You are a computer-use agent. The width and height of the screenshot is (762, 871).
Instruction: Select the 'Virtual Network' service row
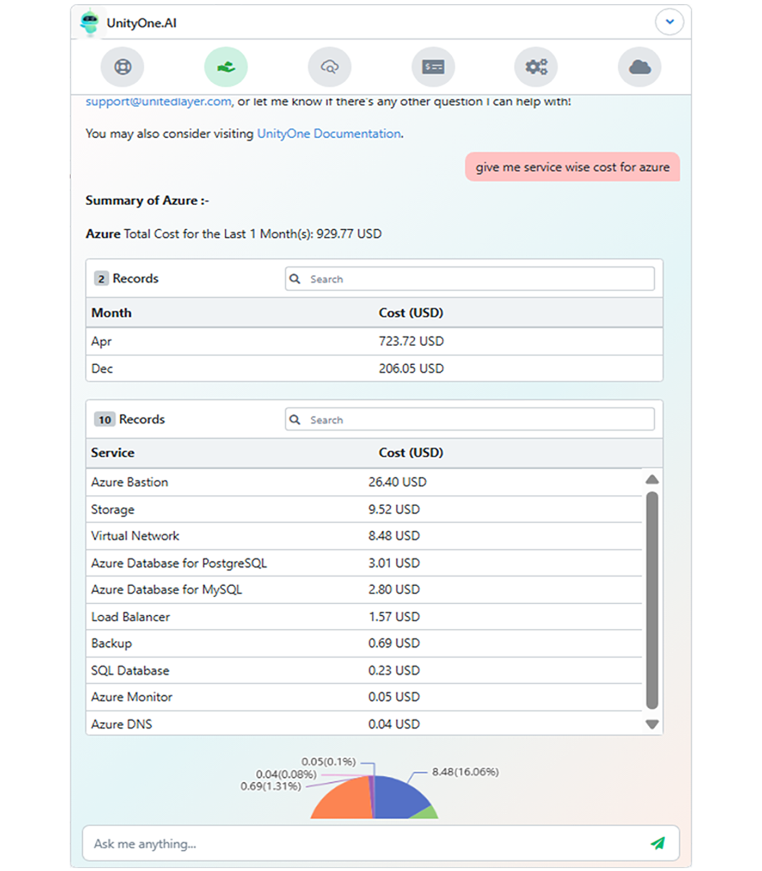pos(364,536)
